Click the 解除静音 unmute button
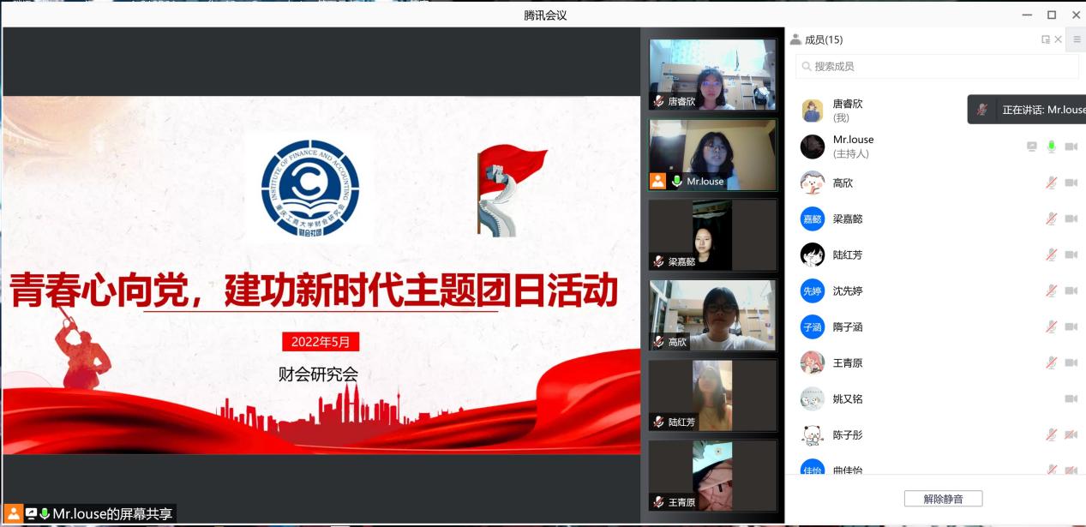 point(943,499)
